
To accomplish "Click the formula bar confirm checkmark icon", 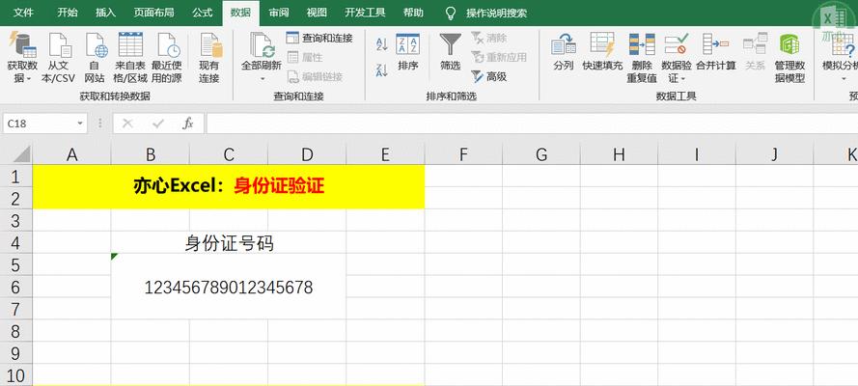I will tap(158, 124).
